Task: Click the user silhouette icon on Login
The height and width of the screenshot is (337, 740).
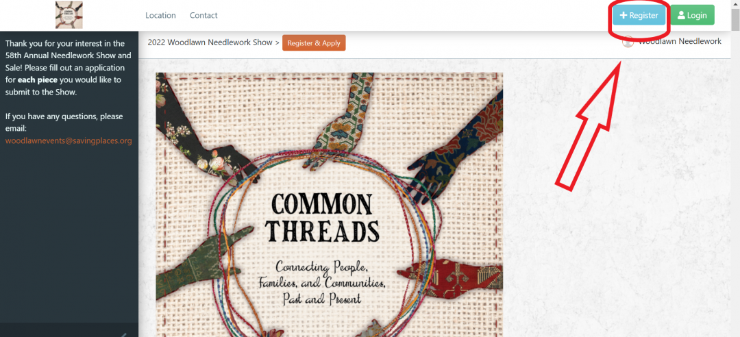Action: coord(681,15)
